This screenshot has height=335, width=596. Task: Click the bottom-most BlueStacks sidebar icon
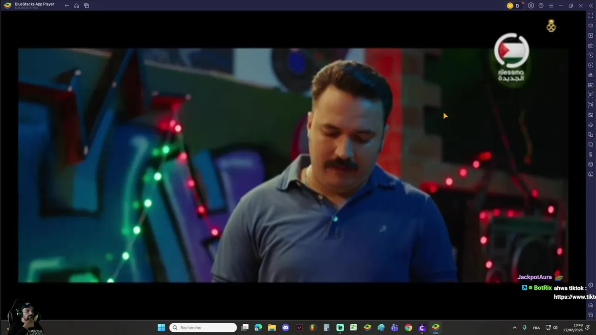click(591, 315)
